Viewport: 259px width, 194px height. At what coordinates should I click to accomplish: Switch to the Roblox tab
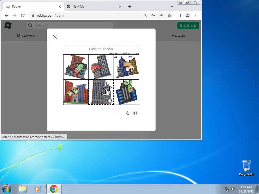pos(33,7)
